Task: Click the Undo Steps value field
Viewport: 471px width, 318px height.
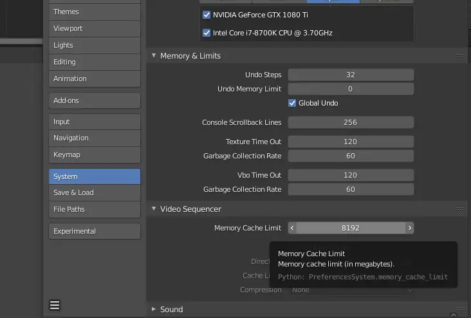Action: tap(351, 75)
